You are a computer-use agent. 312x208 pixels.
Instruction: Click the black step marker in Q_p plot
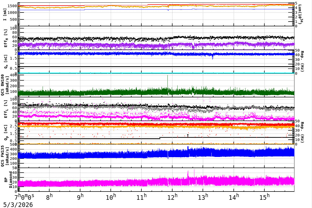tap(188, 136)
